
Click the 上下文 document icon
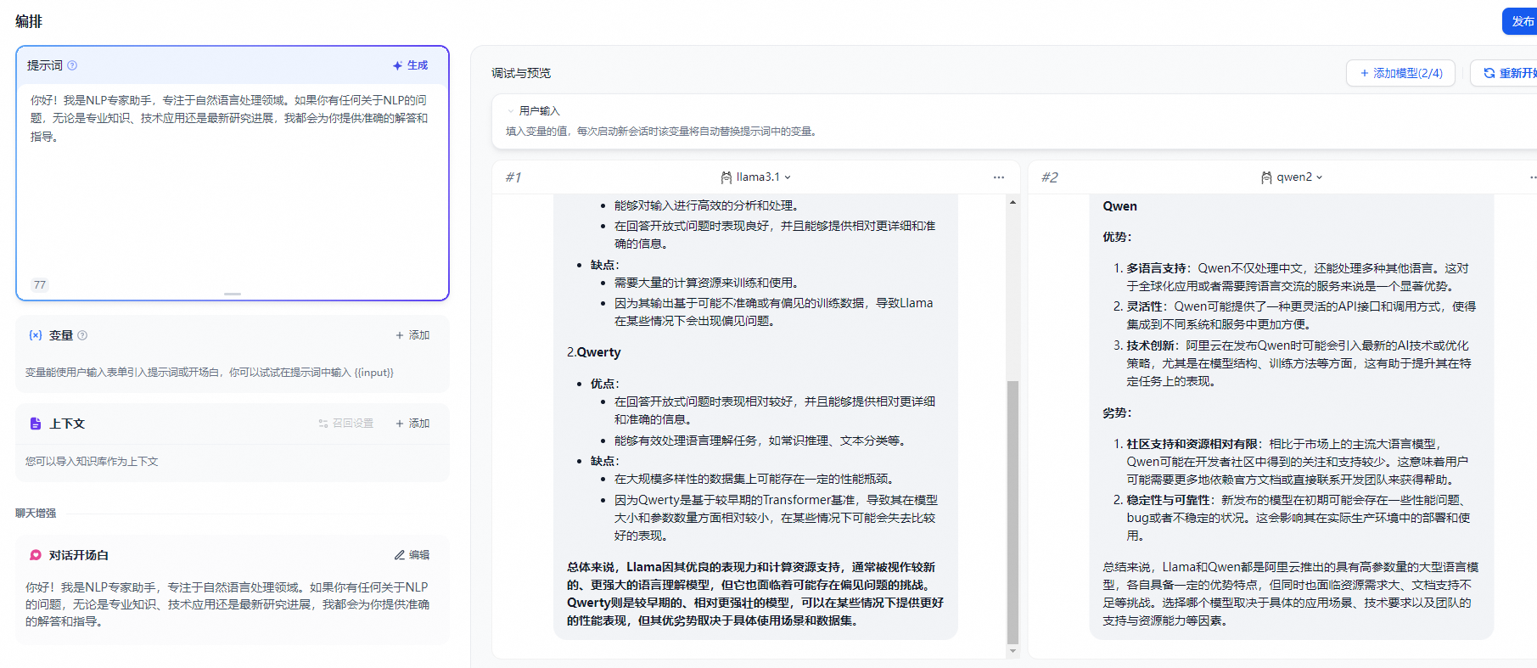[36, 424]
